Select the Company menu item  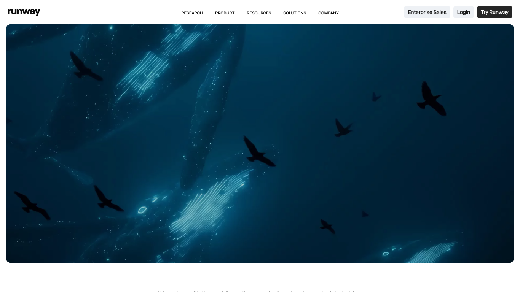[328, 13]
